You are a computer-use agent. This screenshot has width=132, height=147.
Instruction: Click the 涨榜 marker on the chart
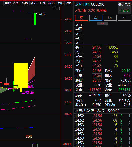[29, 137]
